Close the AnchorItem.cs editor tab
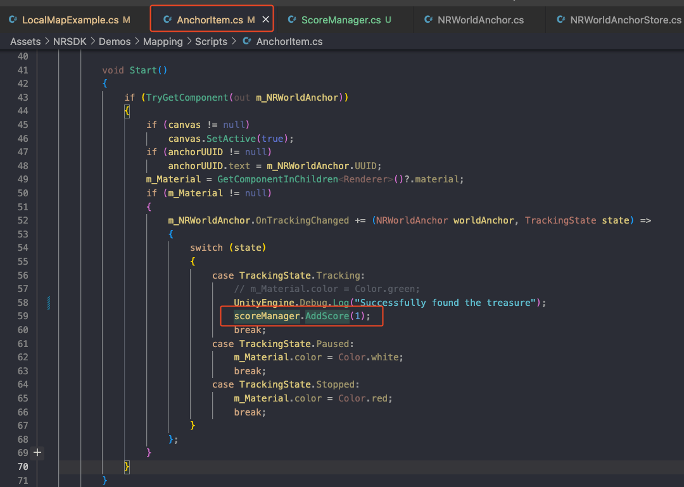684x487 pixels. (265, 20)
